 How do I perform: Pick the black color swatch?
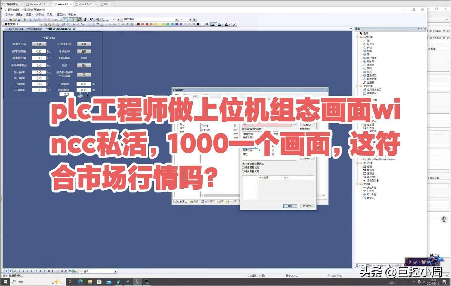pos(198,24)
